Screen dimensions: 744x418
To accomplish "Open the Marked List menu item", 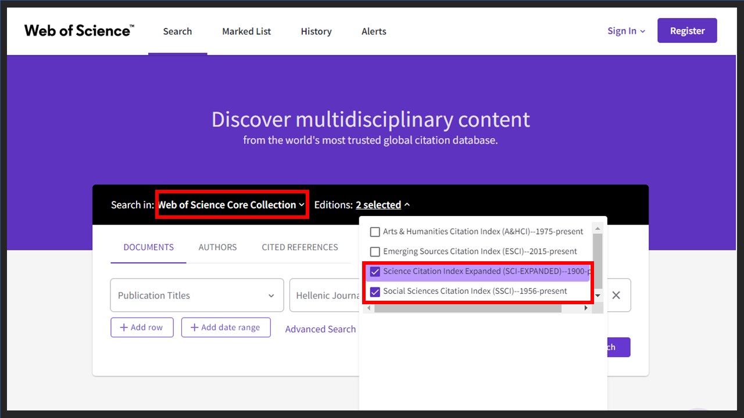I will (x=246, y=31).
